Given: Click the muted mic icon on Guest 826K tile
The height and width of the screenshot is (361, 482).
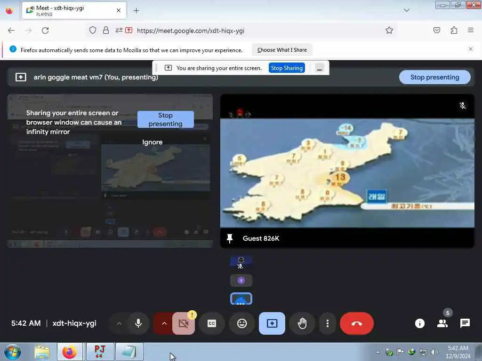Looking at the screenshot, I should pyautogui.click(x=463, y=106).
